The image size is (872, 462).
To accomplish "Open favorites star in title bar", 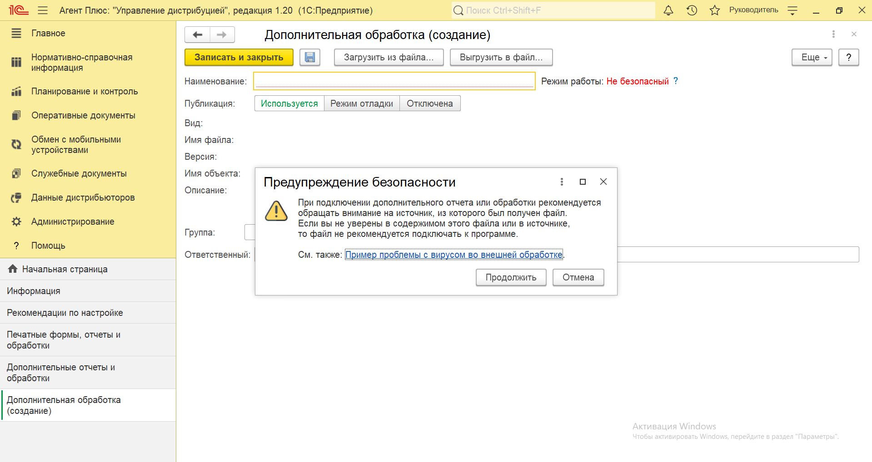I will (x=714, y=10).
